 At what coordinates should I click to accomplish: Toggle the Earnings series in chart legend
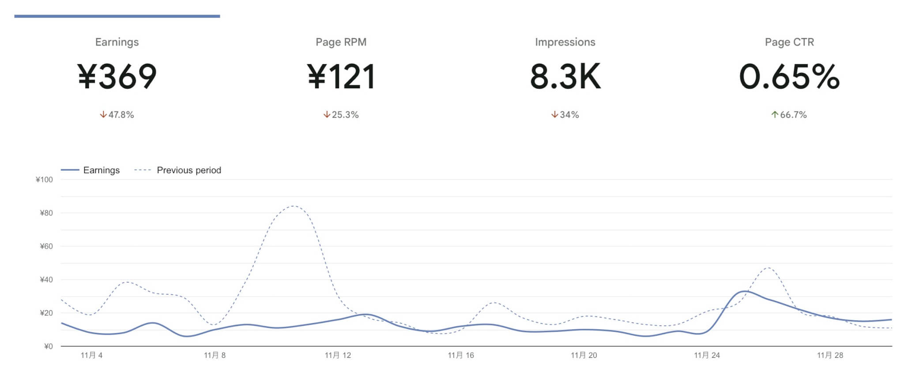coord(101,170)
